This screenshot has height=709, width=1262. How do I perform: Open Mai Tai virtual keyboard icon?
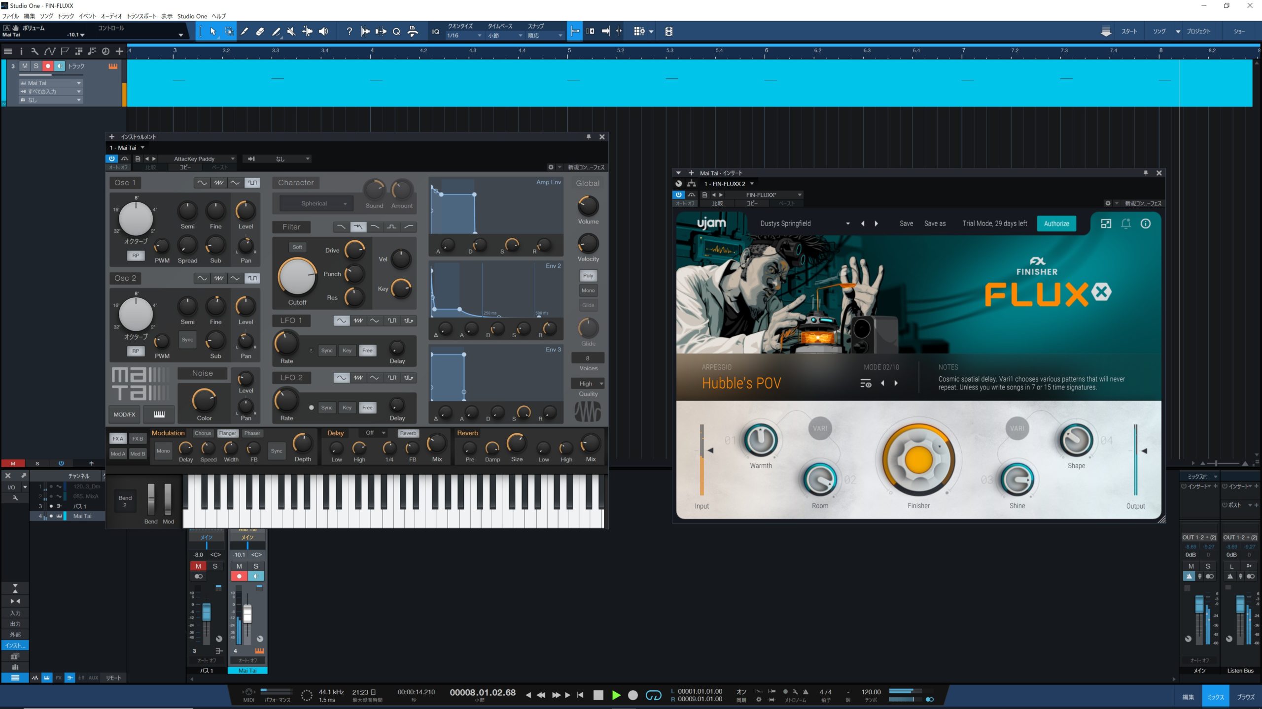(159, 414)
